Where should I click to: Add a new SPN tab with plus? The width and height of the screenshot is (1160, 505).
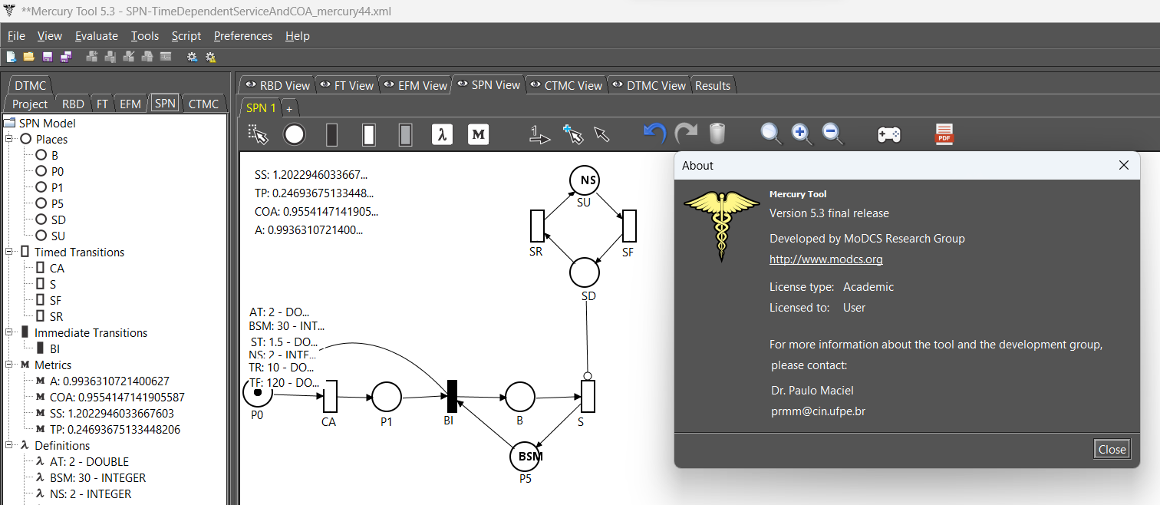pyautogui.click(x=289, y=108)
